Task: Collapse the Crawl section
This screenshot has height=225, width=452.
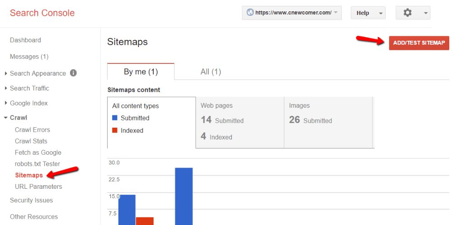Action: 6,118
